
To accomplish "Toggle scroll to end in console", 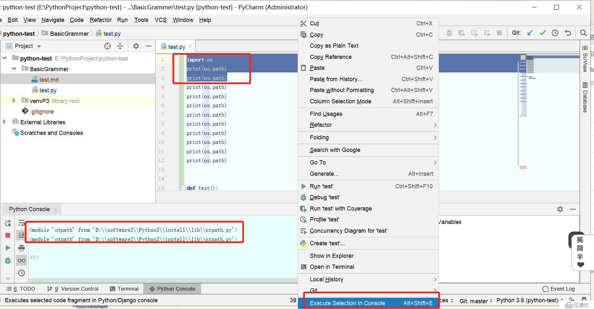I will click(22, 235).
